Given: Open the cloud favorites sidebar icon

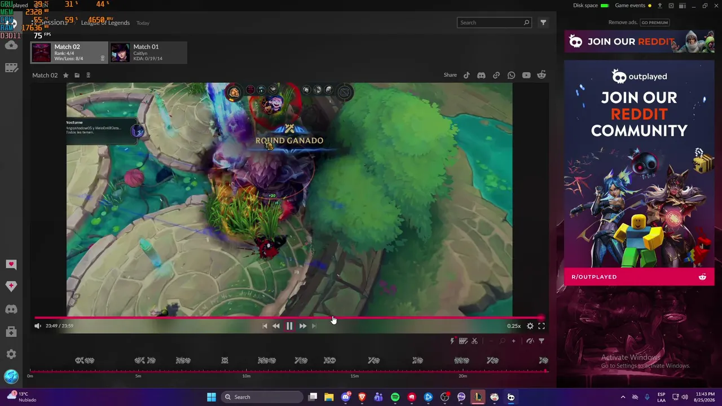Looking at the screenshot, I should (11, 46).
